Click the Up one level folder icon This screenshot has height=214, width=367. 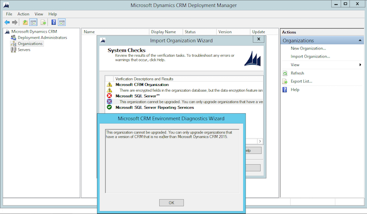25,23
